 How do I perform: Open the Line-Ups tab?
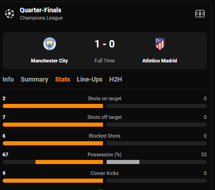[90, 79]
